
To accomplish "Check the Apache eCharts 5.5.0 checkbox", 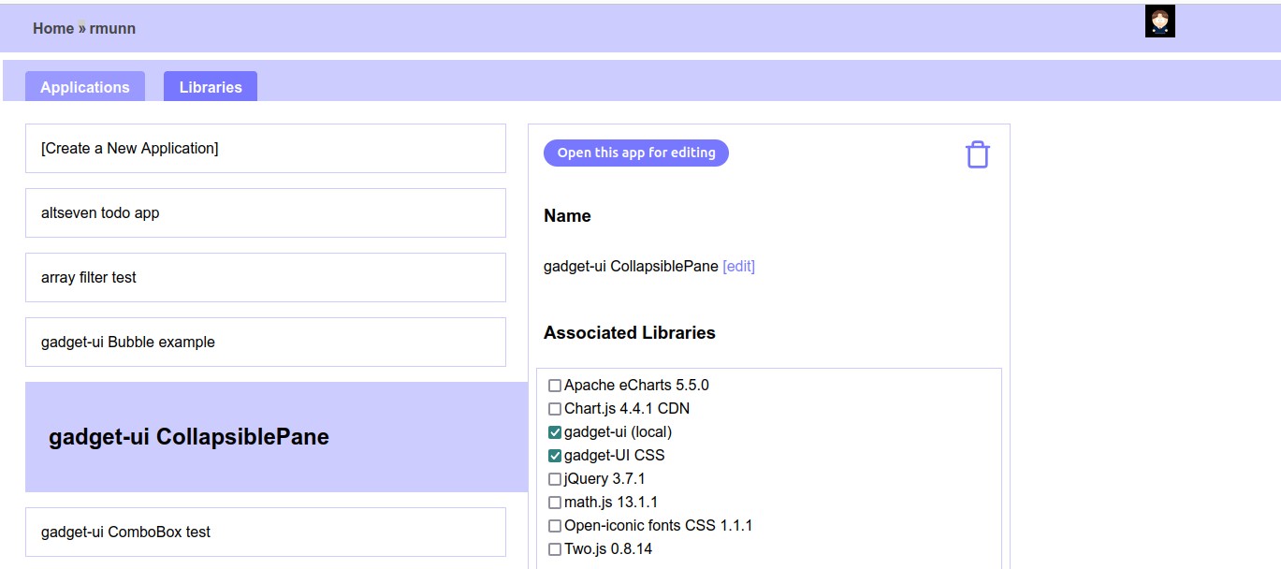I will coord(555,386).
